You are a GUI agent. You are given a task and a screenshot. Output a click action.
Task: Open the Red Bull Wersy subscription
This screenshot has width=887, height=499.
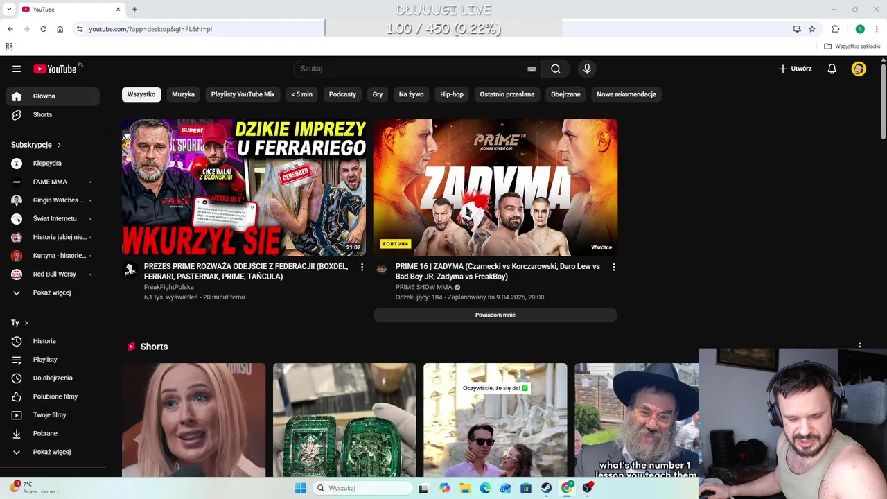coord(53,274)
